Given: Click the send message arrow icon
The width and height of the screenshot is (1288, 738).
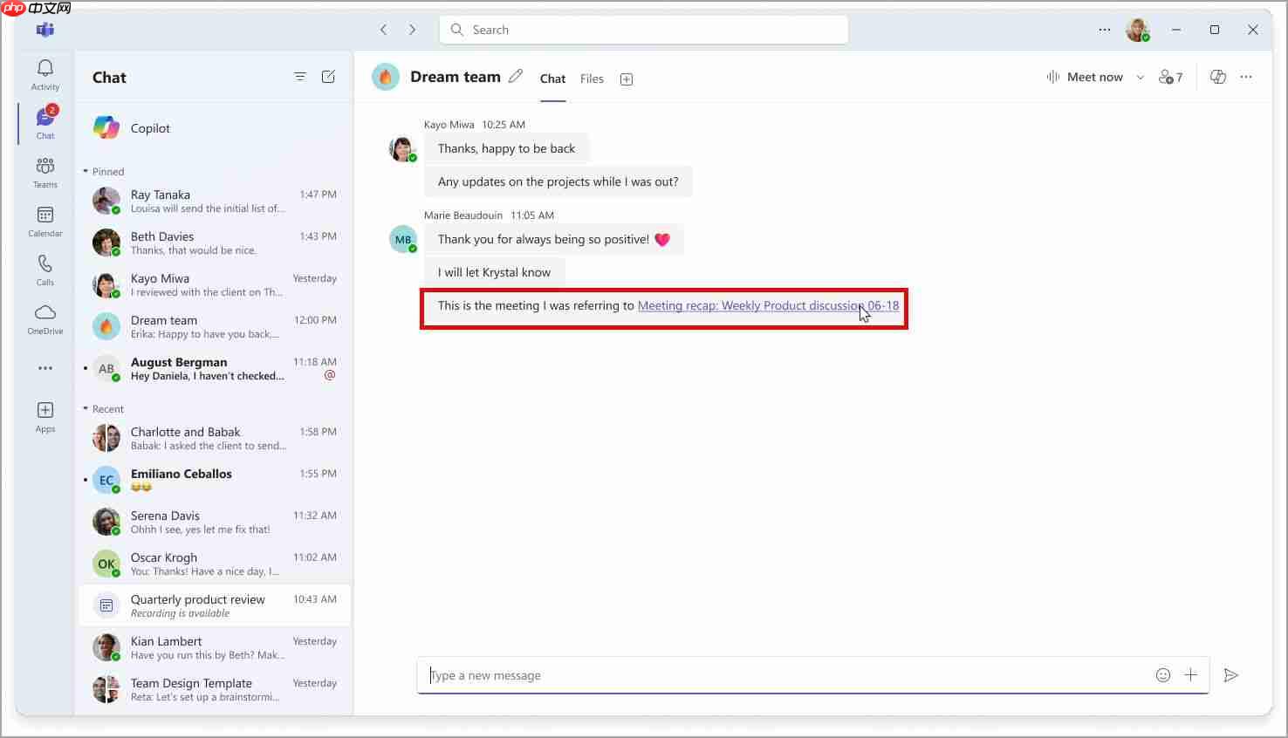Looking at the screenshot, I should click(1231, 675).
